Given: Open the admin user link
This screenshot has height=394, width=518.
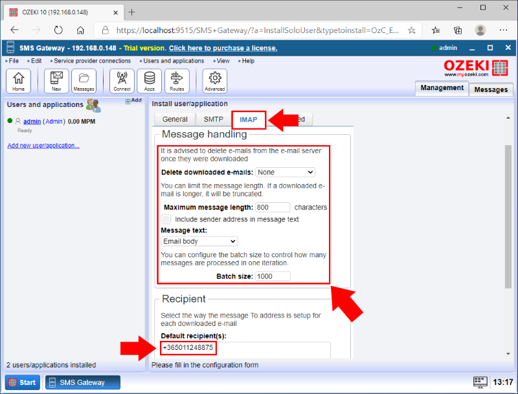Looking at the screenshot, I should coord(32,121).
